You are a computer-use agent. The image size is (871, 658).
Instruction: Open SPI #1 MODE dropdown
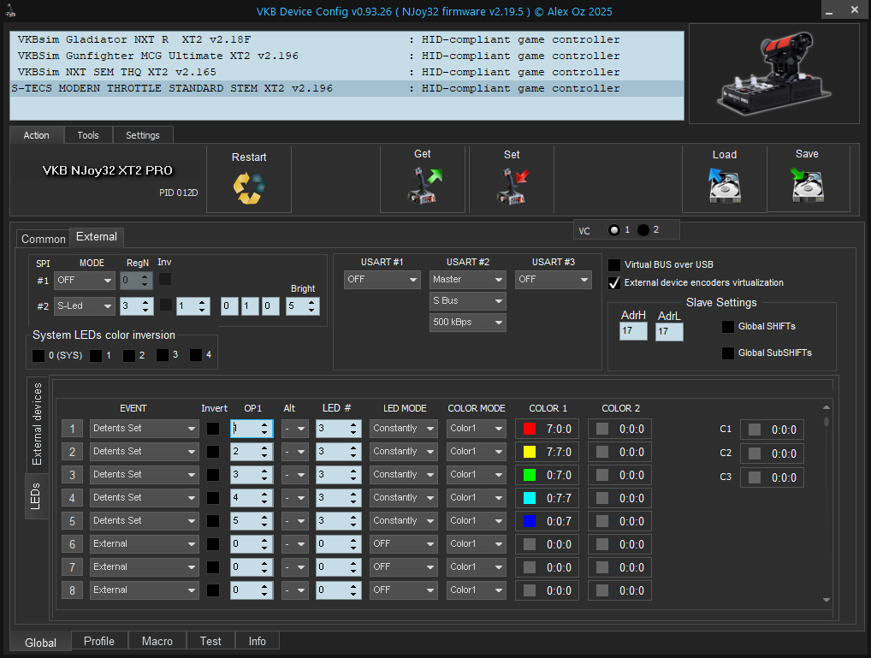85,281
